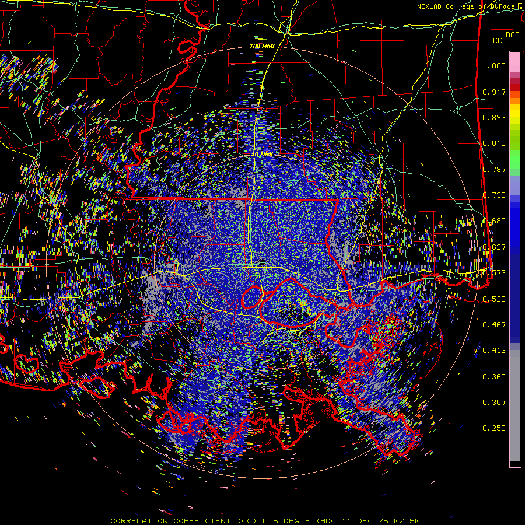Select the 0.413 scale value
Viewport: 525px width, 525px height.
[494, 351]
